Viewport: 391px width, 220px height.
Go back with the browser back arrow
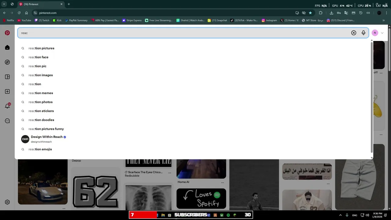pos(4,13)
